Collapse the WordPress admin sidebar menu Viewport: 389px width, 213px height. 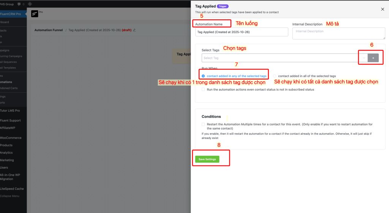[10, 196]
